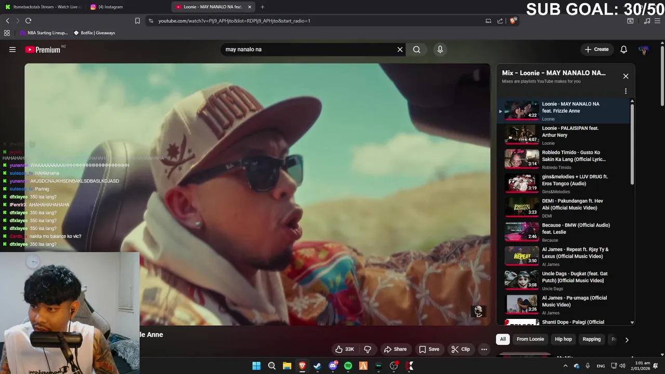This screenshot has height=374, width=665.
Task: Play Robledo Timido - Gusto Ko Sakin Ka Lang
Action: coord(563,159)
